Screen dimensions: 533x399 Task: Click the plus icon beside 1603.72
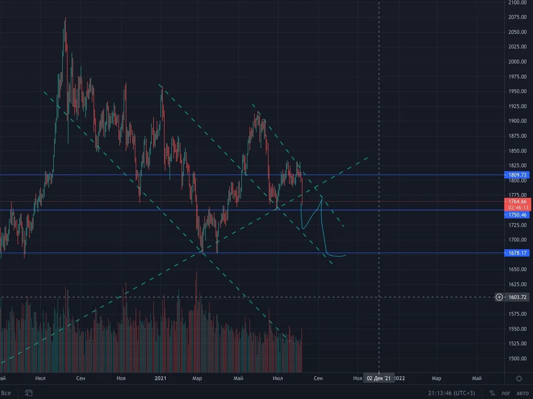pos(499,297)
